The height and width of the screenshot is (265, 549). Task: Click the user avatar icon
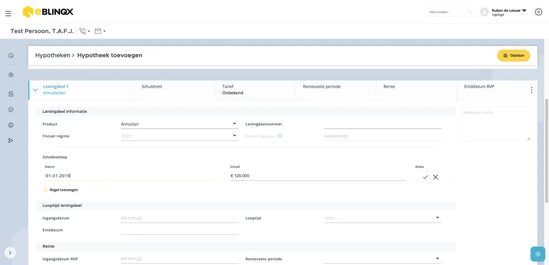(x=484, y=12)
